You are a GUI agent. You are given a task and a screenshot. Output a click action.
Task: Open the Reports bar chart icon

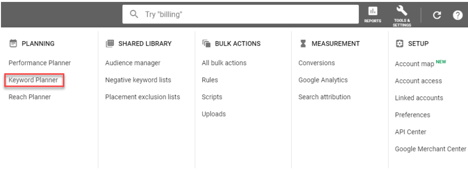pos(372,12)
